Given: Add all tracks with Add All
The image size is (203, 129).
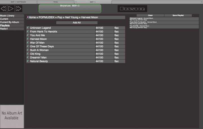Looking at the screenshot, I should tap(77, 22).
